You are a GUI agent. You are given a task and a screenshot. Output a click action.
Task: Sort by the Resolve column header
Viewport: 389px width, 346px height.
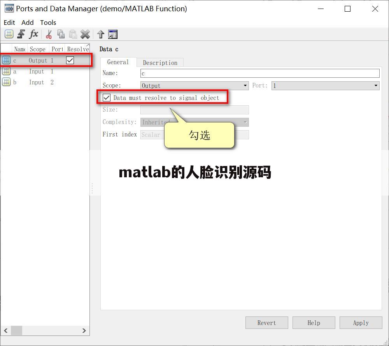pos(77,49)
